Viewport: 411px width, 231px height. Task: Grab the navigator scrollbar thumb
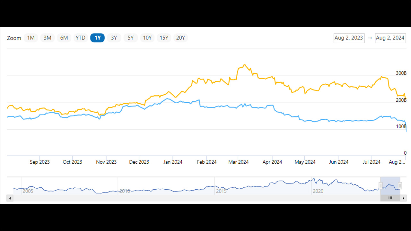click(390, 198)
